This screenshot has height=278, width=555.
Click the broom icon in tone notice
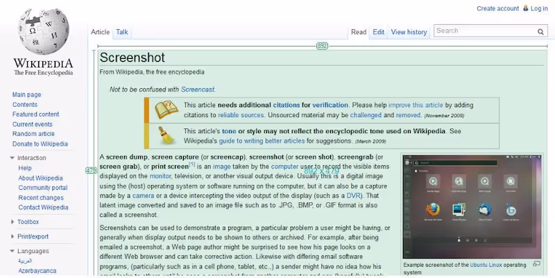[166, 135]
